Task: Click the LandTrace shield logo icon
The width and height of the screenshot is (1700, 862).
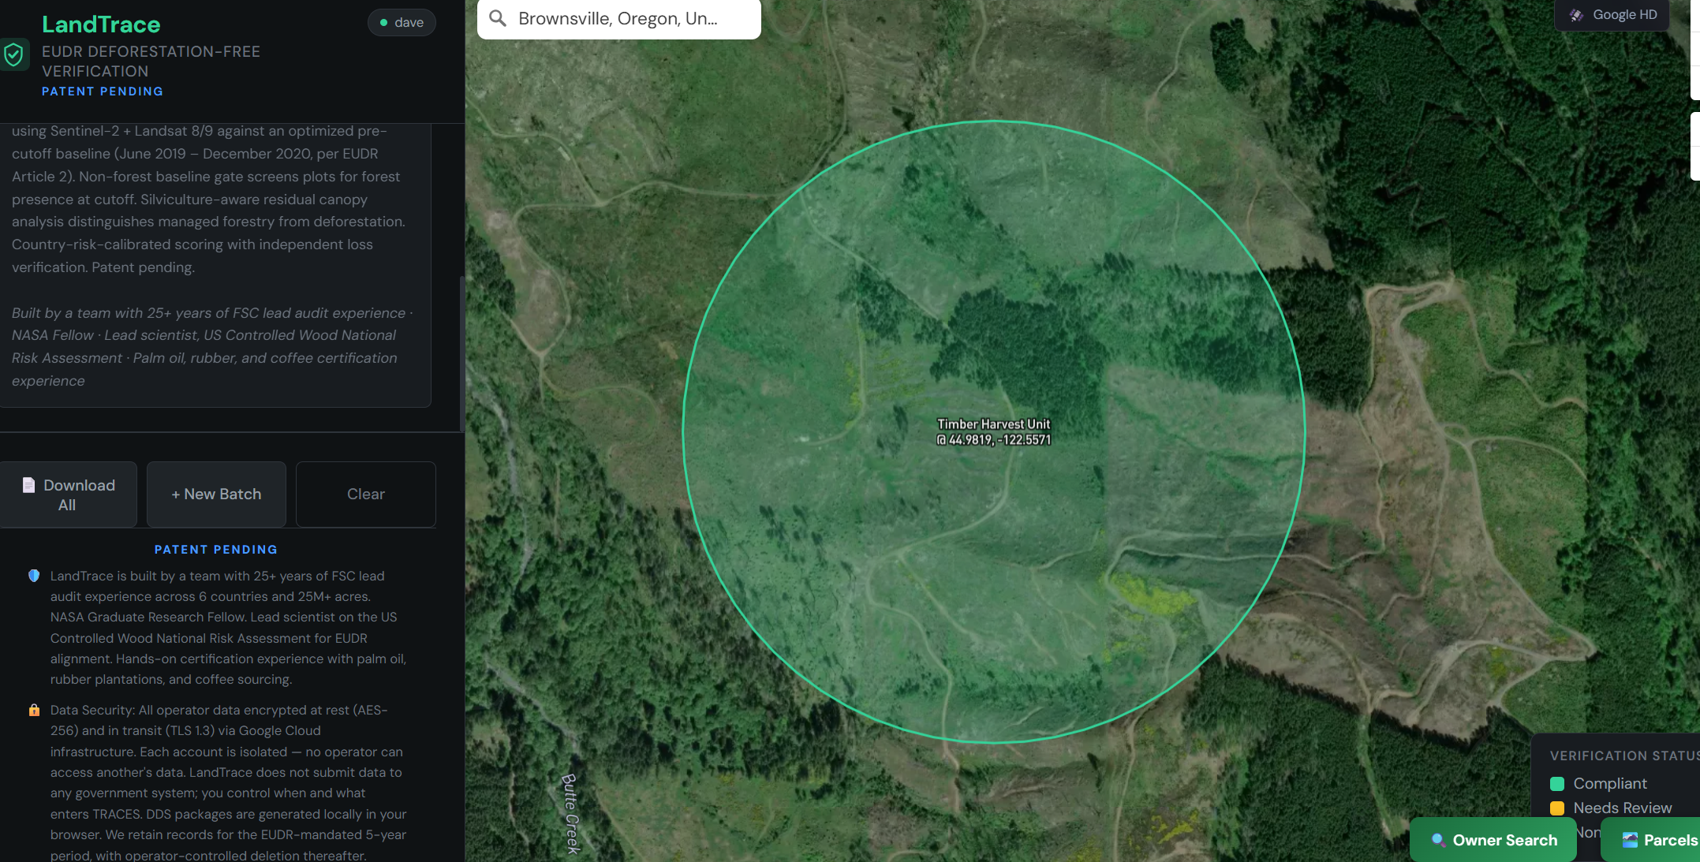Action: tap(13, 54)
